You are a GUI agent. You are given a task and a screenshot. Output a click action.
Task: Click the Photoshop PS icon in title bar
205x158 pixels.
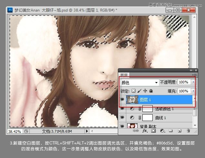pos(10,10)
